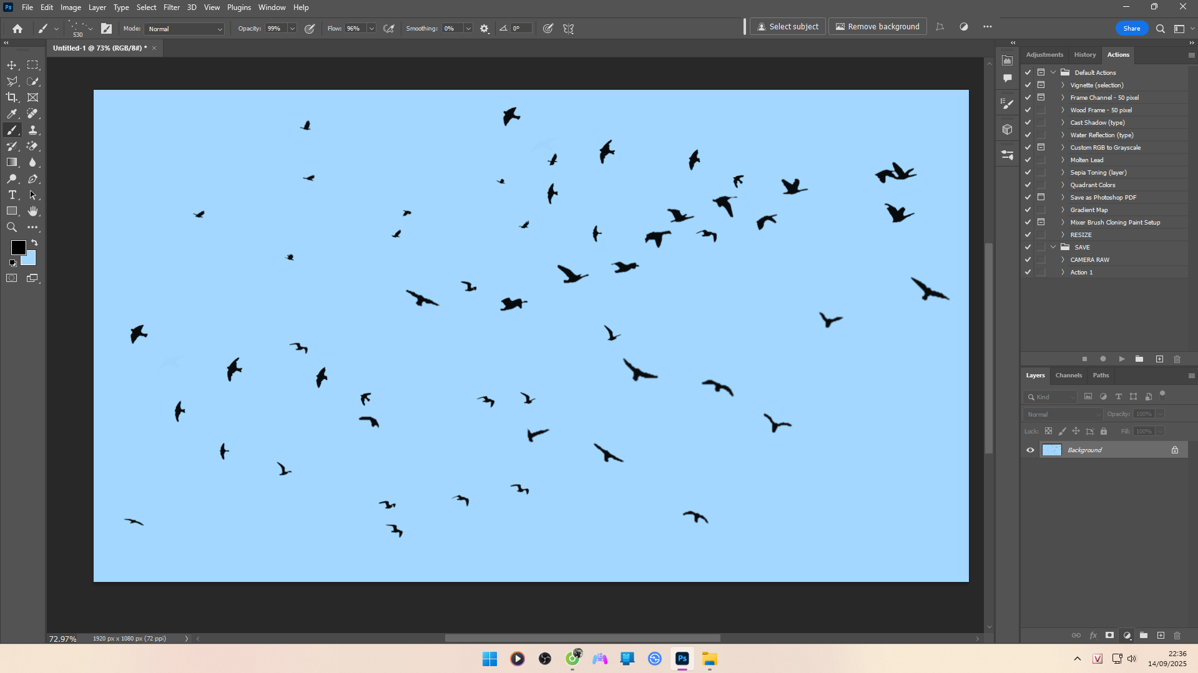Select the Horizontal Type tool
Screen dimensions: 1198x673
(12, 195)
